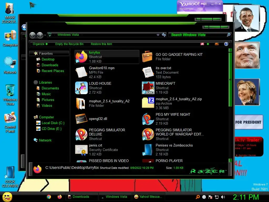Image resolution: width=269 pixels, height=202 pixels.
Task: Click the network tray icon
Action: pyautogui.click(x=217, y=197)
